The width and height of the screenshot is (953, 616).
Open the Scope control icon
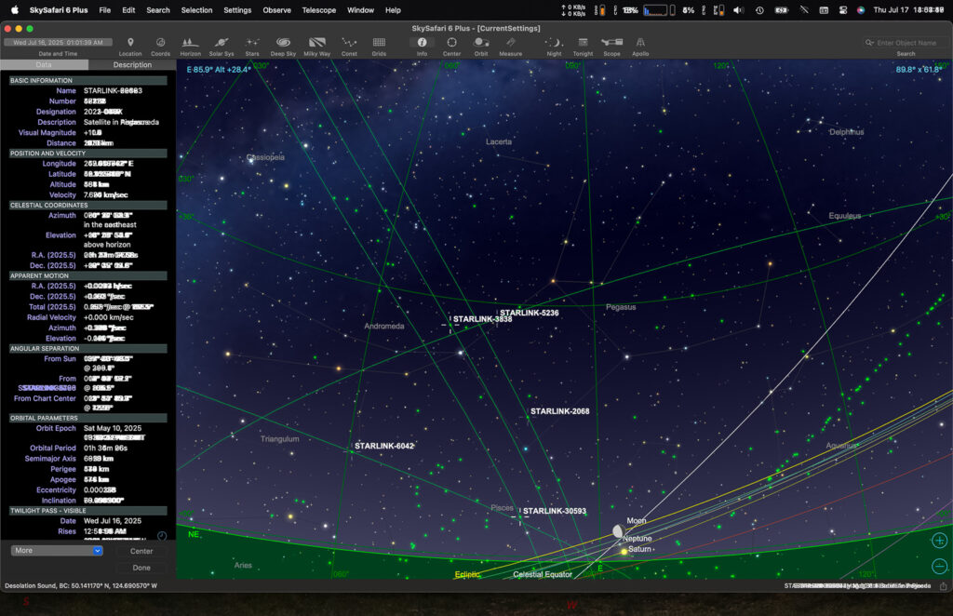[611, 45]
